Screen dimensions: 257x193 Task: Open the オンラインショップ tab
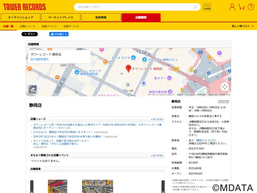coord(21,17)
